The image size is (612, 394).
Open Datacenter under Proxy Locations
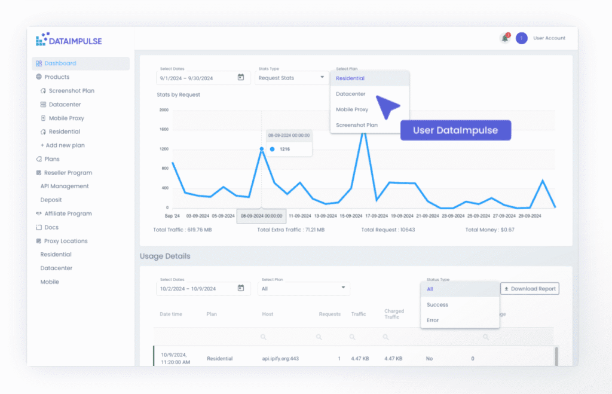click(x=56, y=268)
